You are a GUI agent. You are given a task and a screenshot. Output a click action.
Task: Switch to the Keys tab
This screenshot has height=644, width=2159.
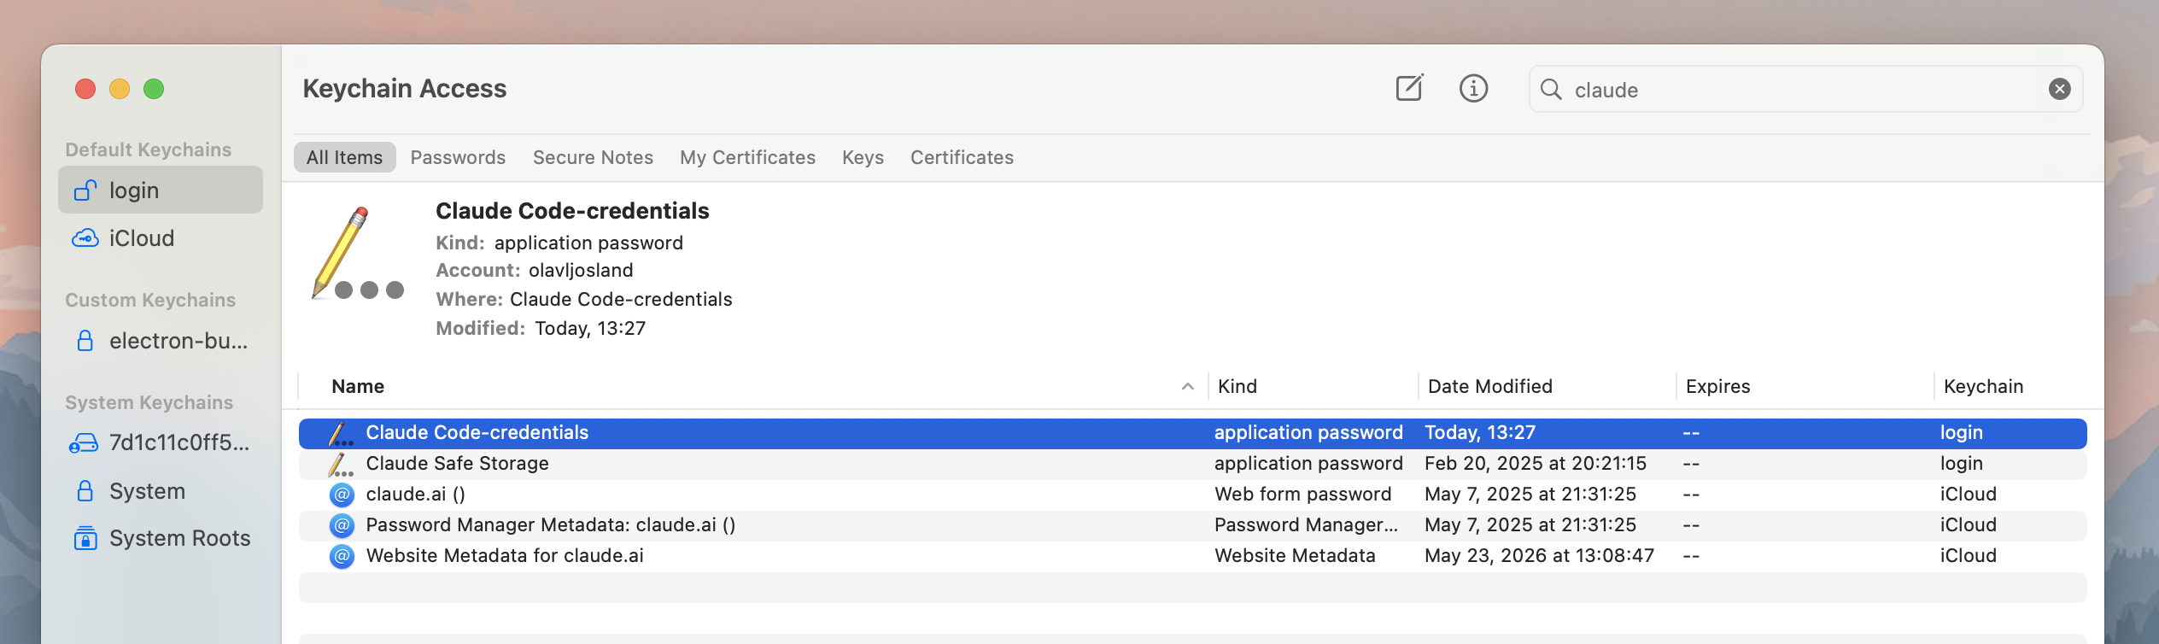(x=863, y=157)
